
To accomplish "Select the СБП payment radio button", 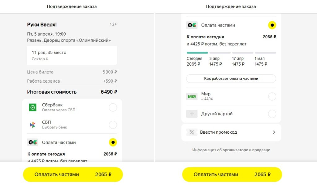I will pyautogui.click(x=113, y=125).
